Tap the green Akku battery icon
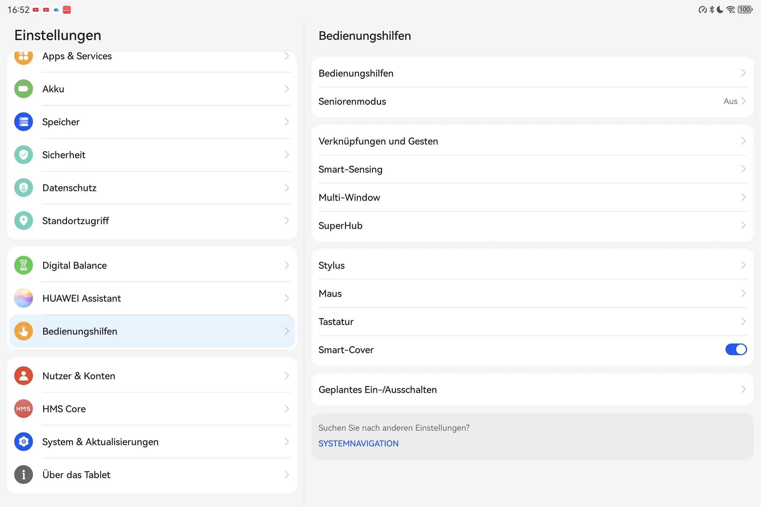The height and width of the screenshot is (507, 761). [x=23, y=89]
